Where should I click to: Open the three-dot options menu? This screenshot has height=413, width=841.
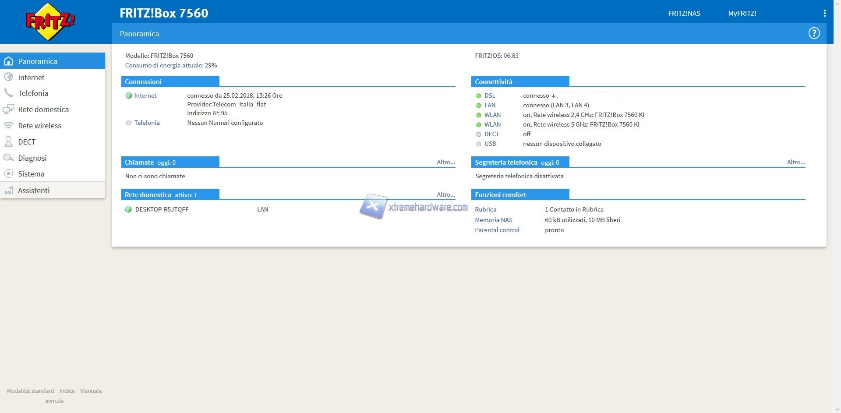(824, 13)
